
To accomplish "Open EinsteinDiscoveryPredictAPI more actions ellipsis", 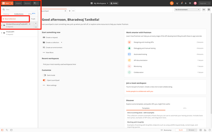I will click(x=36, y=27).
